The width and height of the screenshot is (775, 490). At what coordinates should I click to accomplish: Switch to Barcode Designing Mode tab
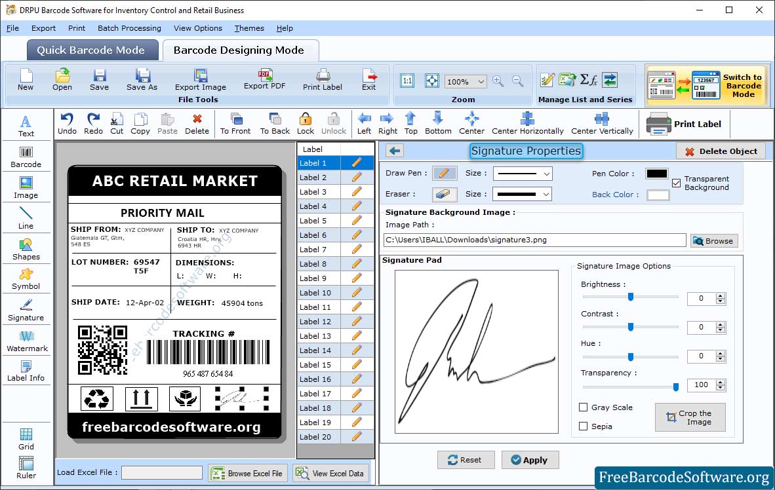click(240, 50)
